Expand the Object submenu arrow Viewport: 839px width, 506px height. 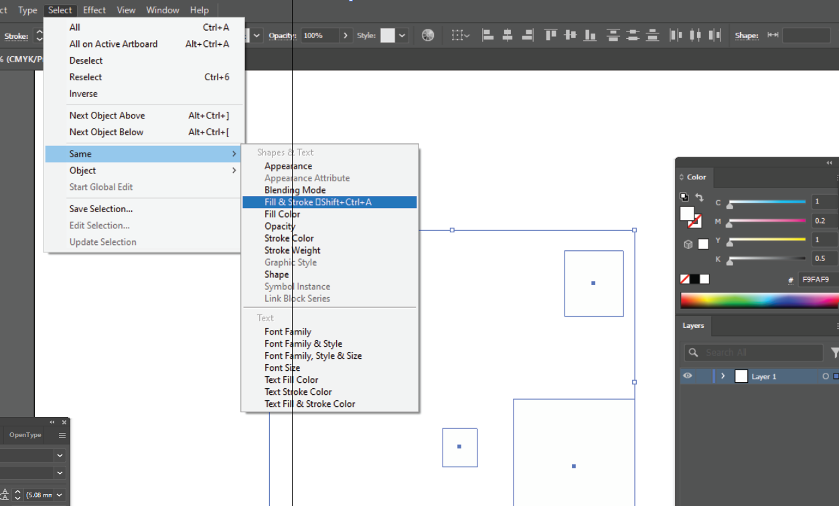pyautogui.click(x=234, y=171)
